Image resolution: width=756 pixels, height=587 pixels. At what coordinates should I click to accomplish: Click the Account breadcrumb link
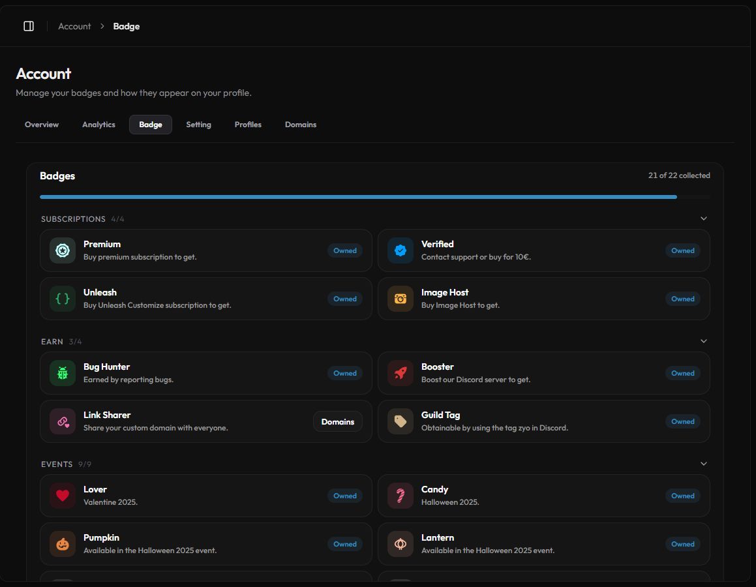[x=74, y=26]
